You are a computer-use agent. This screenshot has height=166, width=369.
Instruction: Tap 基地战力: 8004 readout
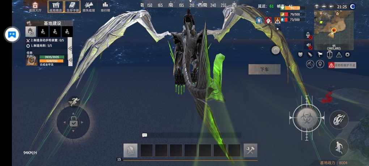tap(334, 163)
